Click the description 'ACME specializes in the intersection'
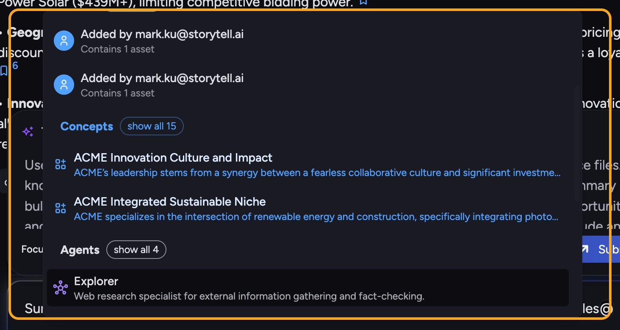Screen dimensions: 620x330 [316, 217]
